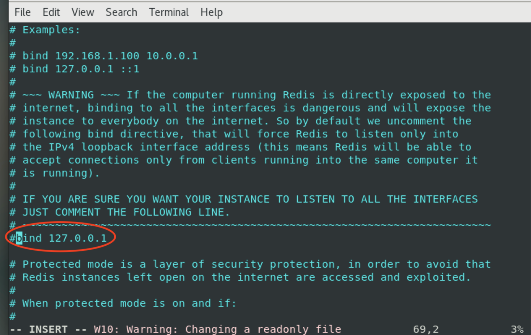Click the 'Protected mode is a layer' line
Screen dimensions: 531x335
(x=250, y=264)
